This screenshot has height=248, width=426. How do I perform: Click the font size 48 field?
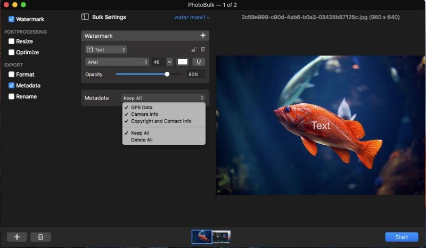click(x=159, y=62)
